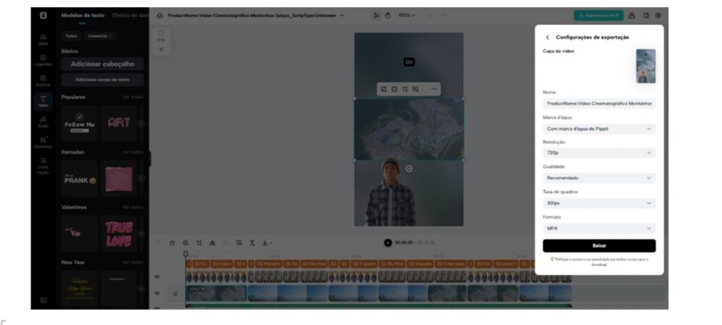
Task: Choose the TRUE LOVE text template
Action: [118, 234]
